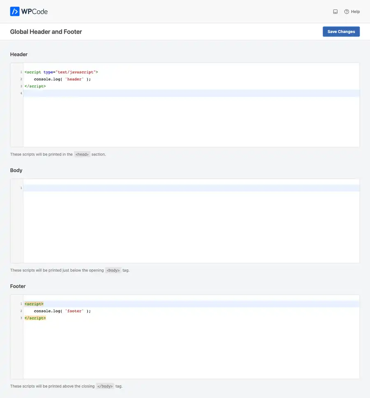Click line number 1 in the Header editor

(21, 72)
